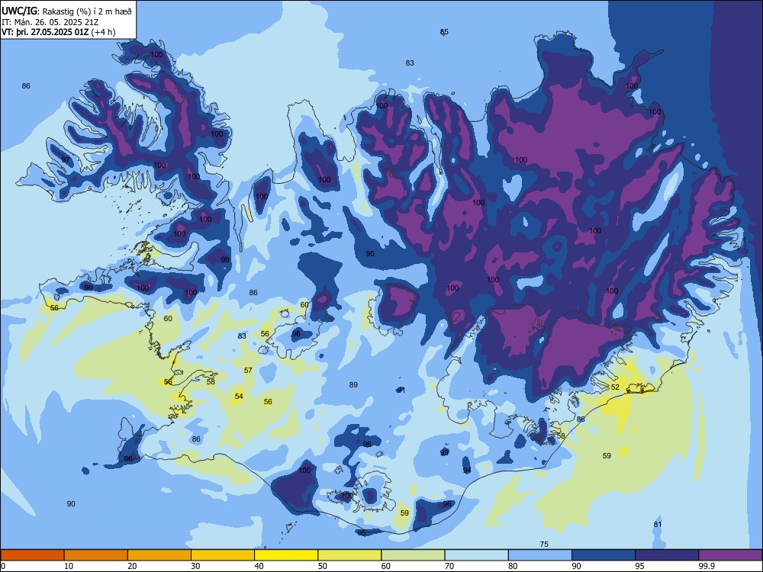The width and height of the screenshot is (763, 572).
Task: Select the '97' value in the Westfjords
Action: point(66,160)
